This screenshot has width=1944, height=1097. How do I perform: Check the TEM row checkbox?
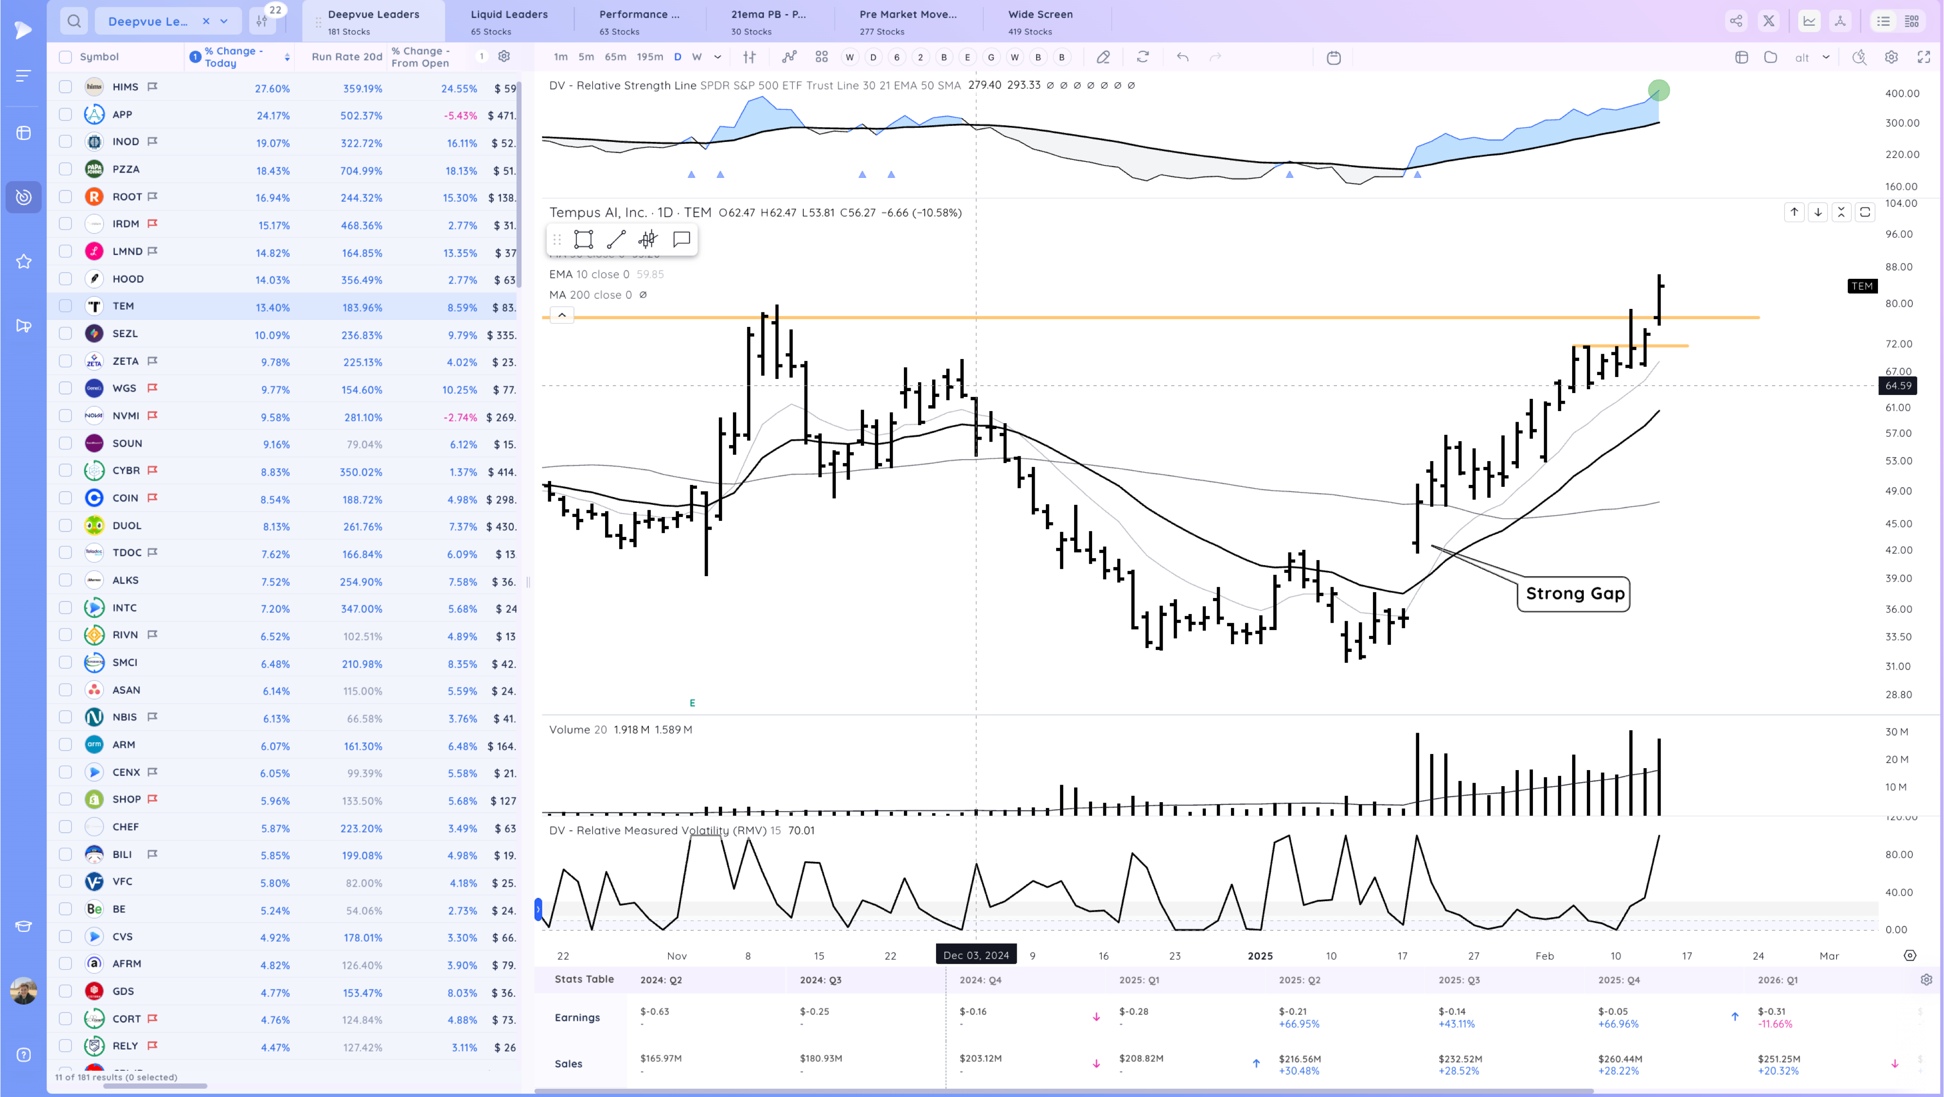(x=66, y=307)
